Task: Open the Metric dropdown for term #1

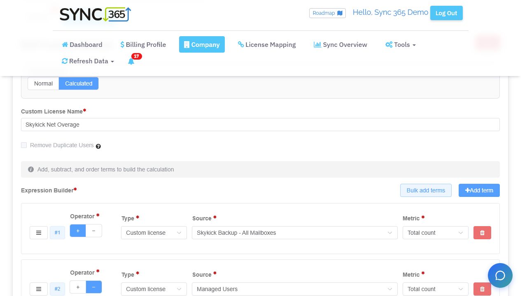Action: [x=436, y=233]
